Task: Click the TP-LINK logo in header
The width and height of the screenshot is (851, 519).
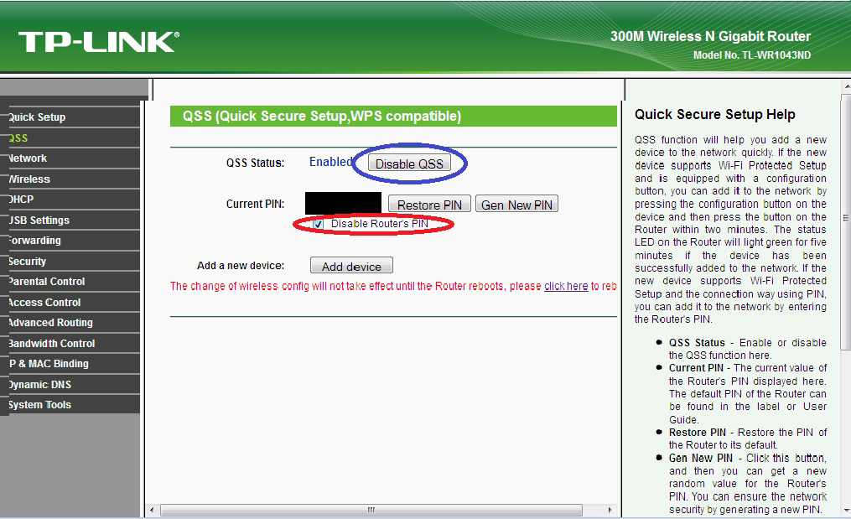Action: [x=97, y=41]
